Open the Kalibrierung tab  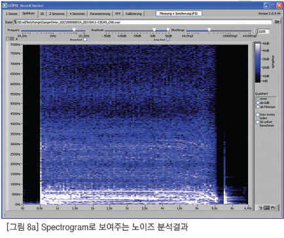(133, 14)
